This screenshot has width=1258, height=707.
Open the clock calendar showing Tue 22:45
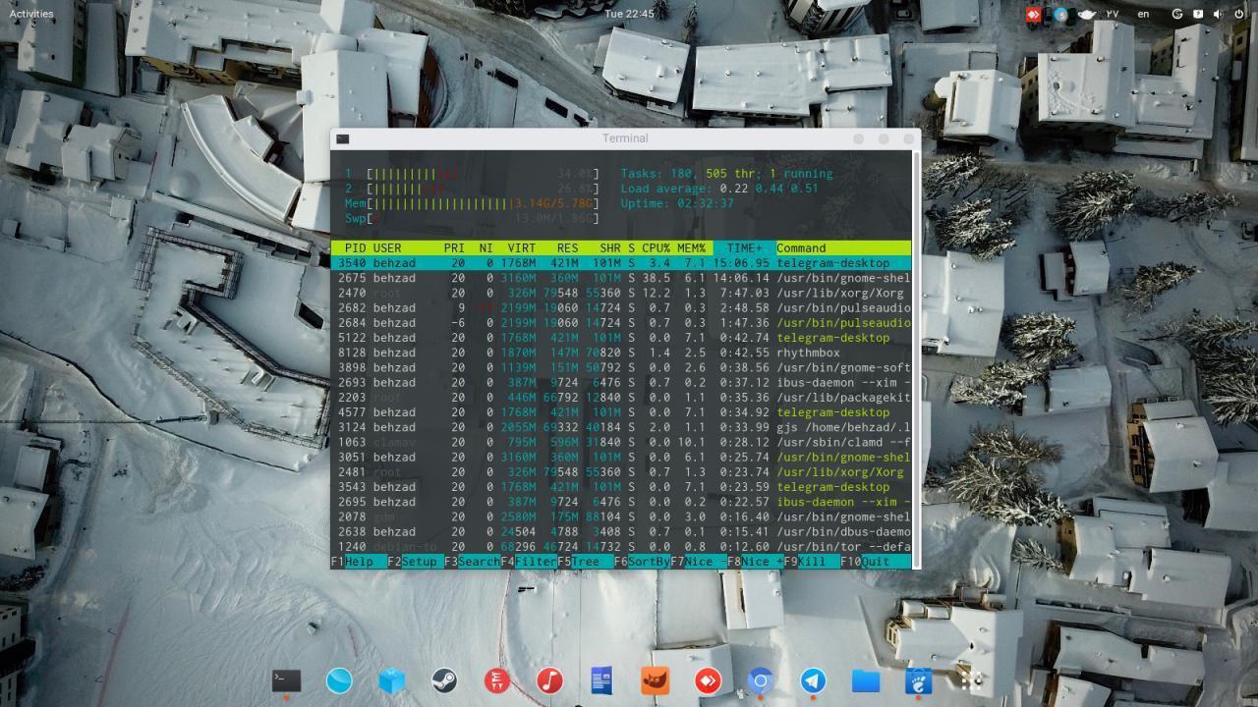point(629,14)
